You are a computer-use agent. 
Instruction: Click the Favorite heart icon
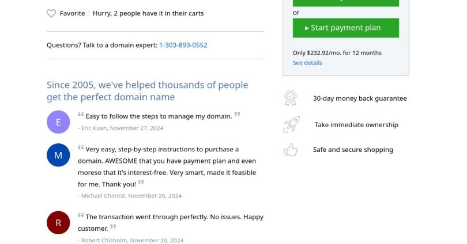[x=51, y=13]
